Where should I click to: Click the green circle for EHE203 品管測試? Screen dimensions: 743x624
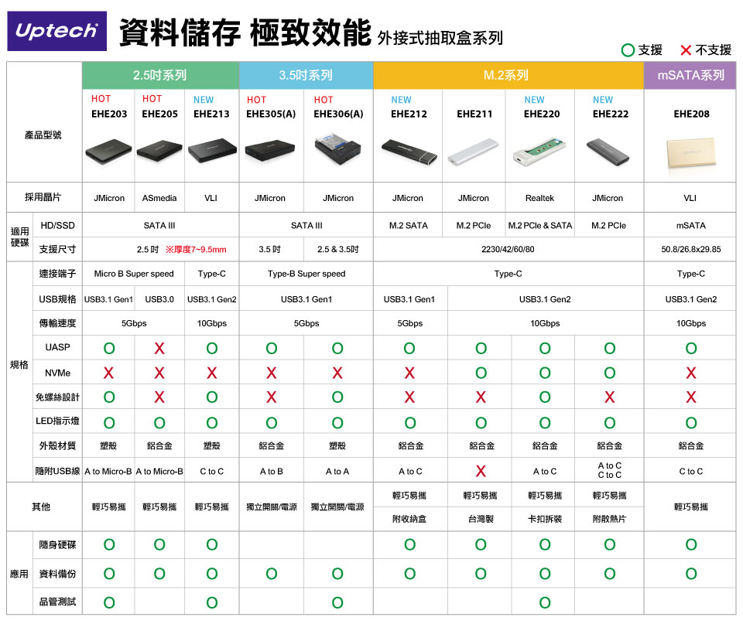tap(109, 602)
